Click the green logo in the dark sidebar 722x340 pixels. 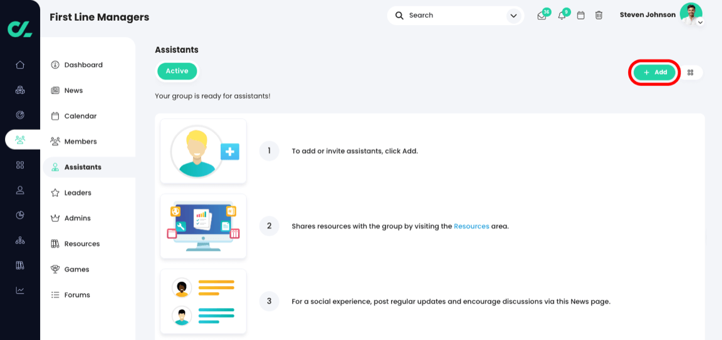pos(20,28)
